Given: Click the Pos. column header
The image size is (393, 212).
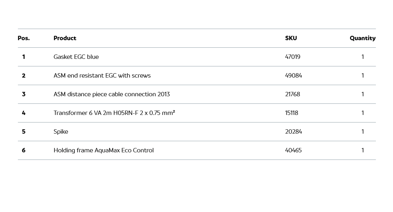Looking at the screenshot, I should point(24,38).
